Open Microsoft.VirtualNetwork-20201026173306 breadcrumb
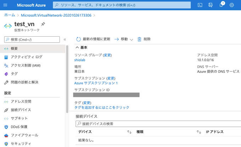 click(x=56, y=15)
